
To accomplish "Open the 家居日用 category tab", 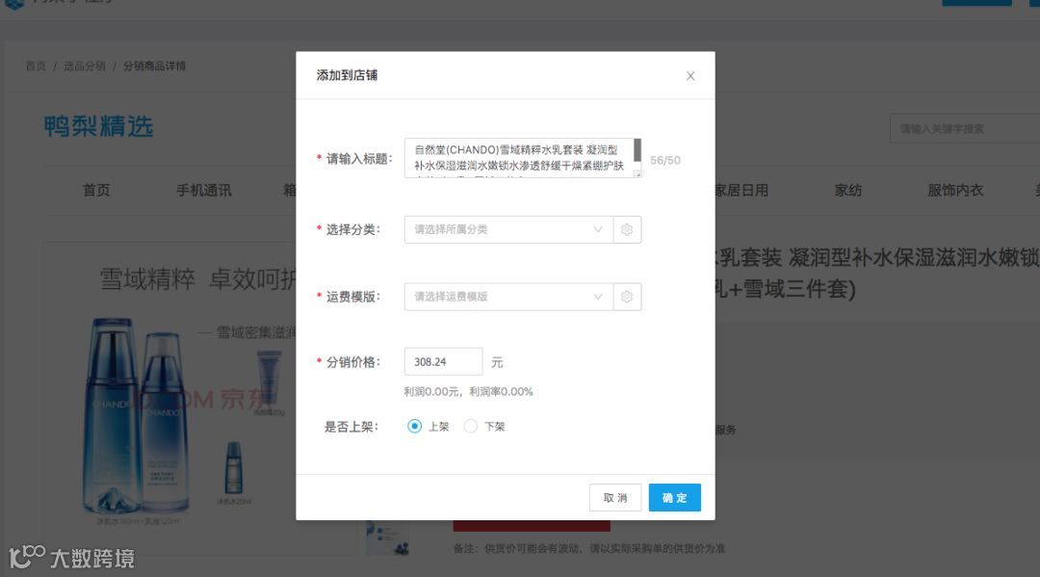I will (741, 191).
